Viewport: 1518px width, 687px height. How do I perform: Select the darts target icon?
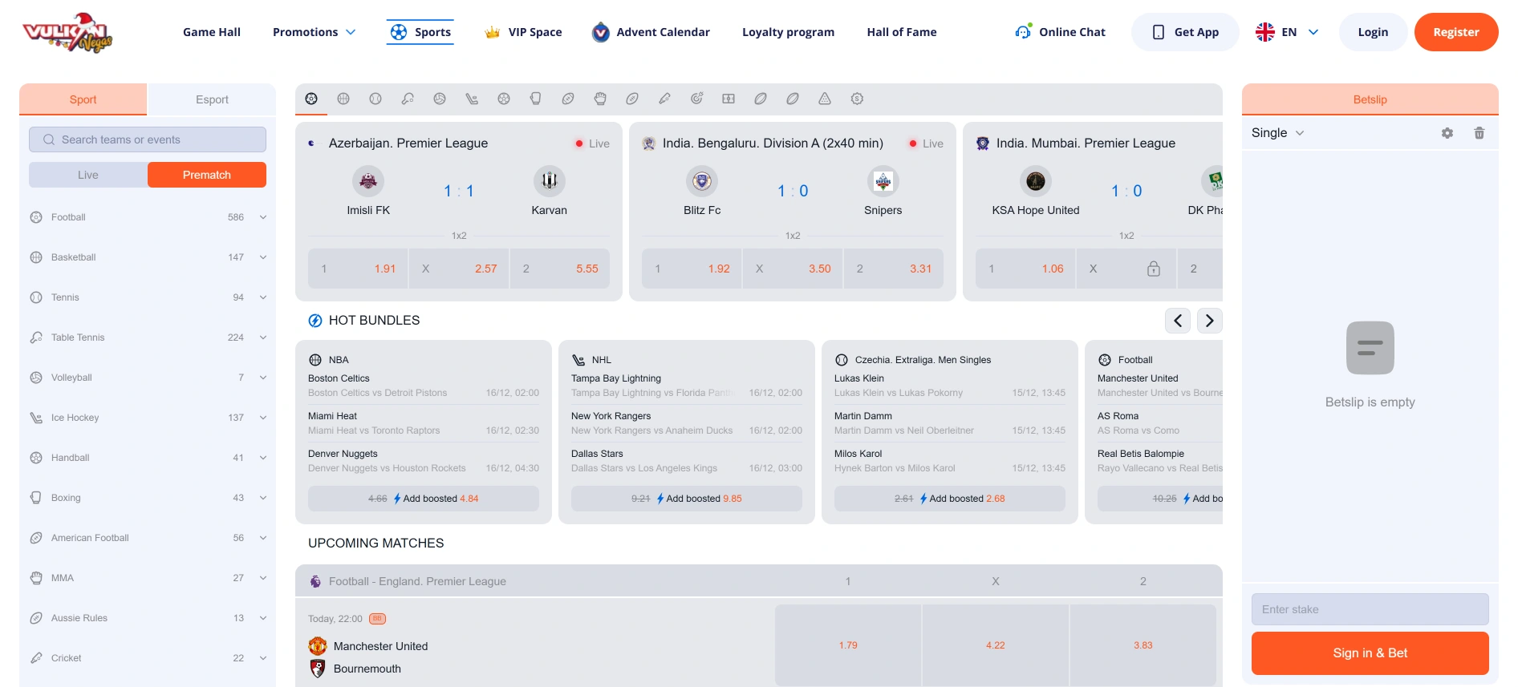696,99
